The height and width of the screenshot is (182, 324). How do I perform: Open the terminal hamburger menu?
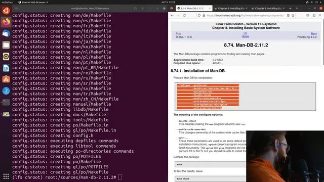(x=143, y=9)
